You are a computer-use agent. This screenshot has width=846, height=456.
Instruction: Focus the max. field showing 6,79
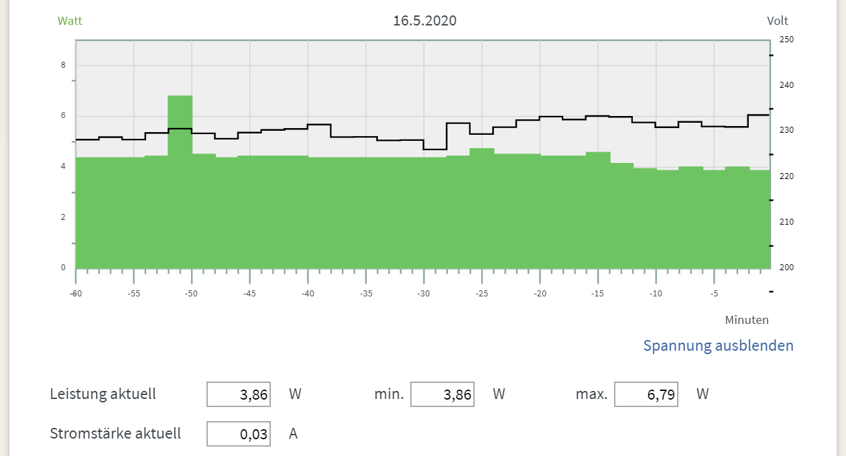pos(646,394)
